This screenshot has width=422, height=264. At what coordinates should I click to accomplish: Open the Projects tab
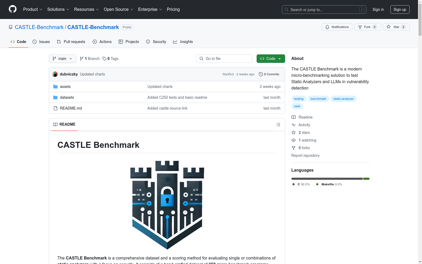click(129, 42)
